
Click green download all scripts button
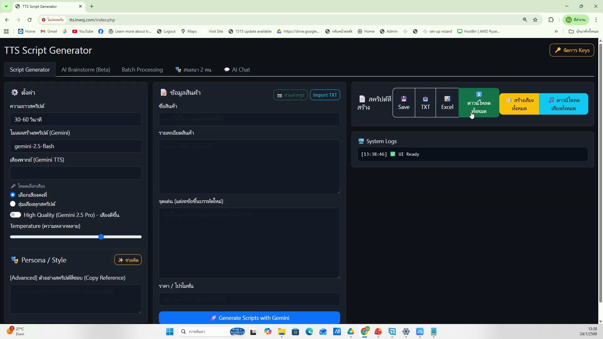tap(479, 103)
